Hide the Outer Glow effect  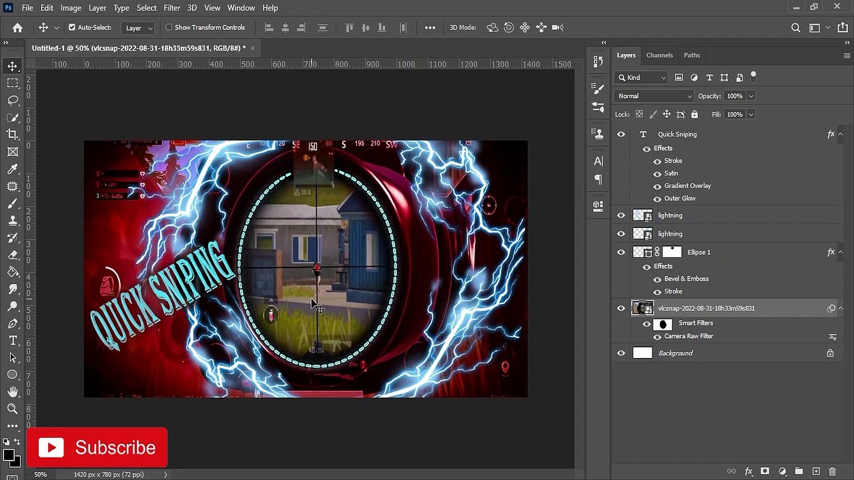(x=657, y=199)
